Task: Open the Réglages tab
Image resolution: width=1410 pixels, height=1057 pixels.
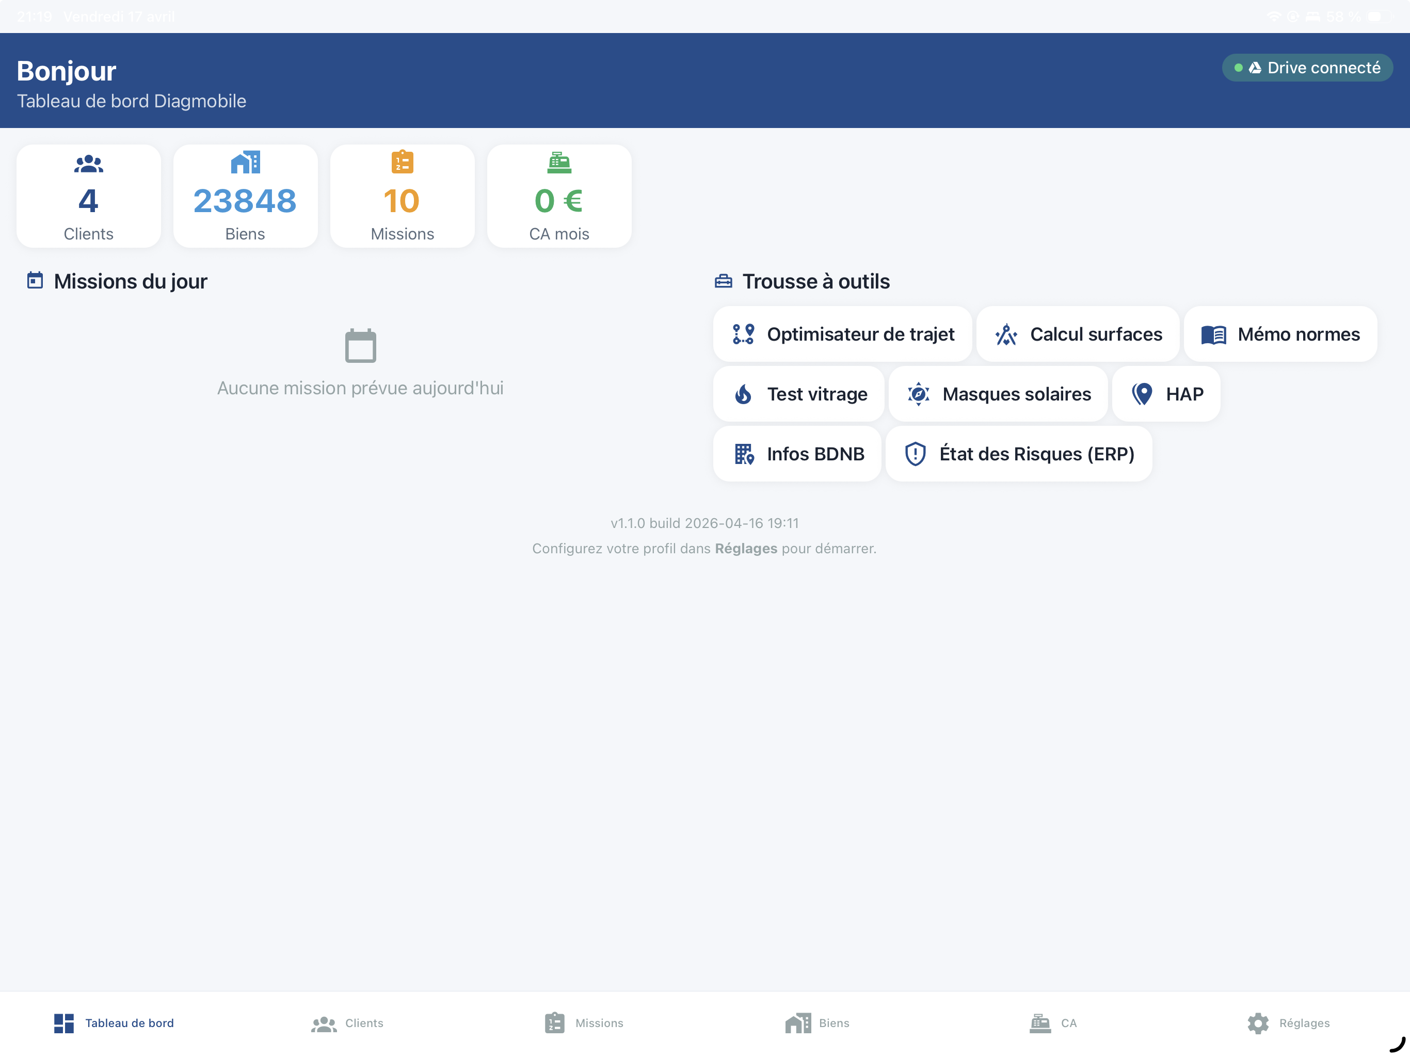Action: 1288,1022
